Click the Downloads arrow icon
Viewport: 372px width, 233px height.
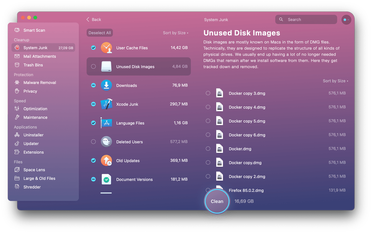[107, 85]
